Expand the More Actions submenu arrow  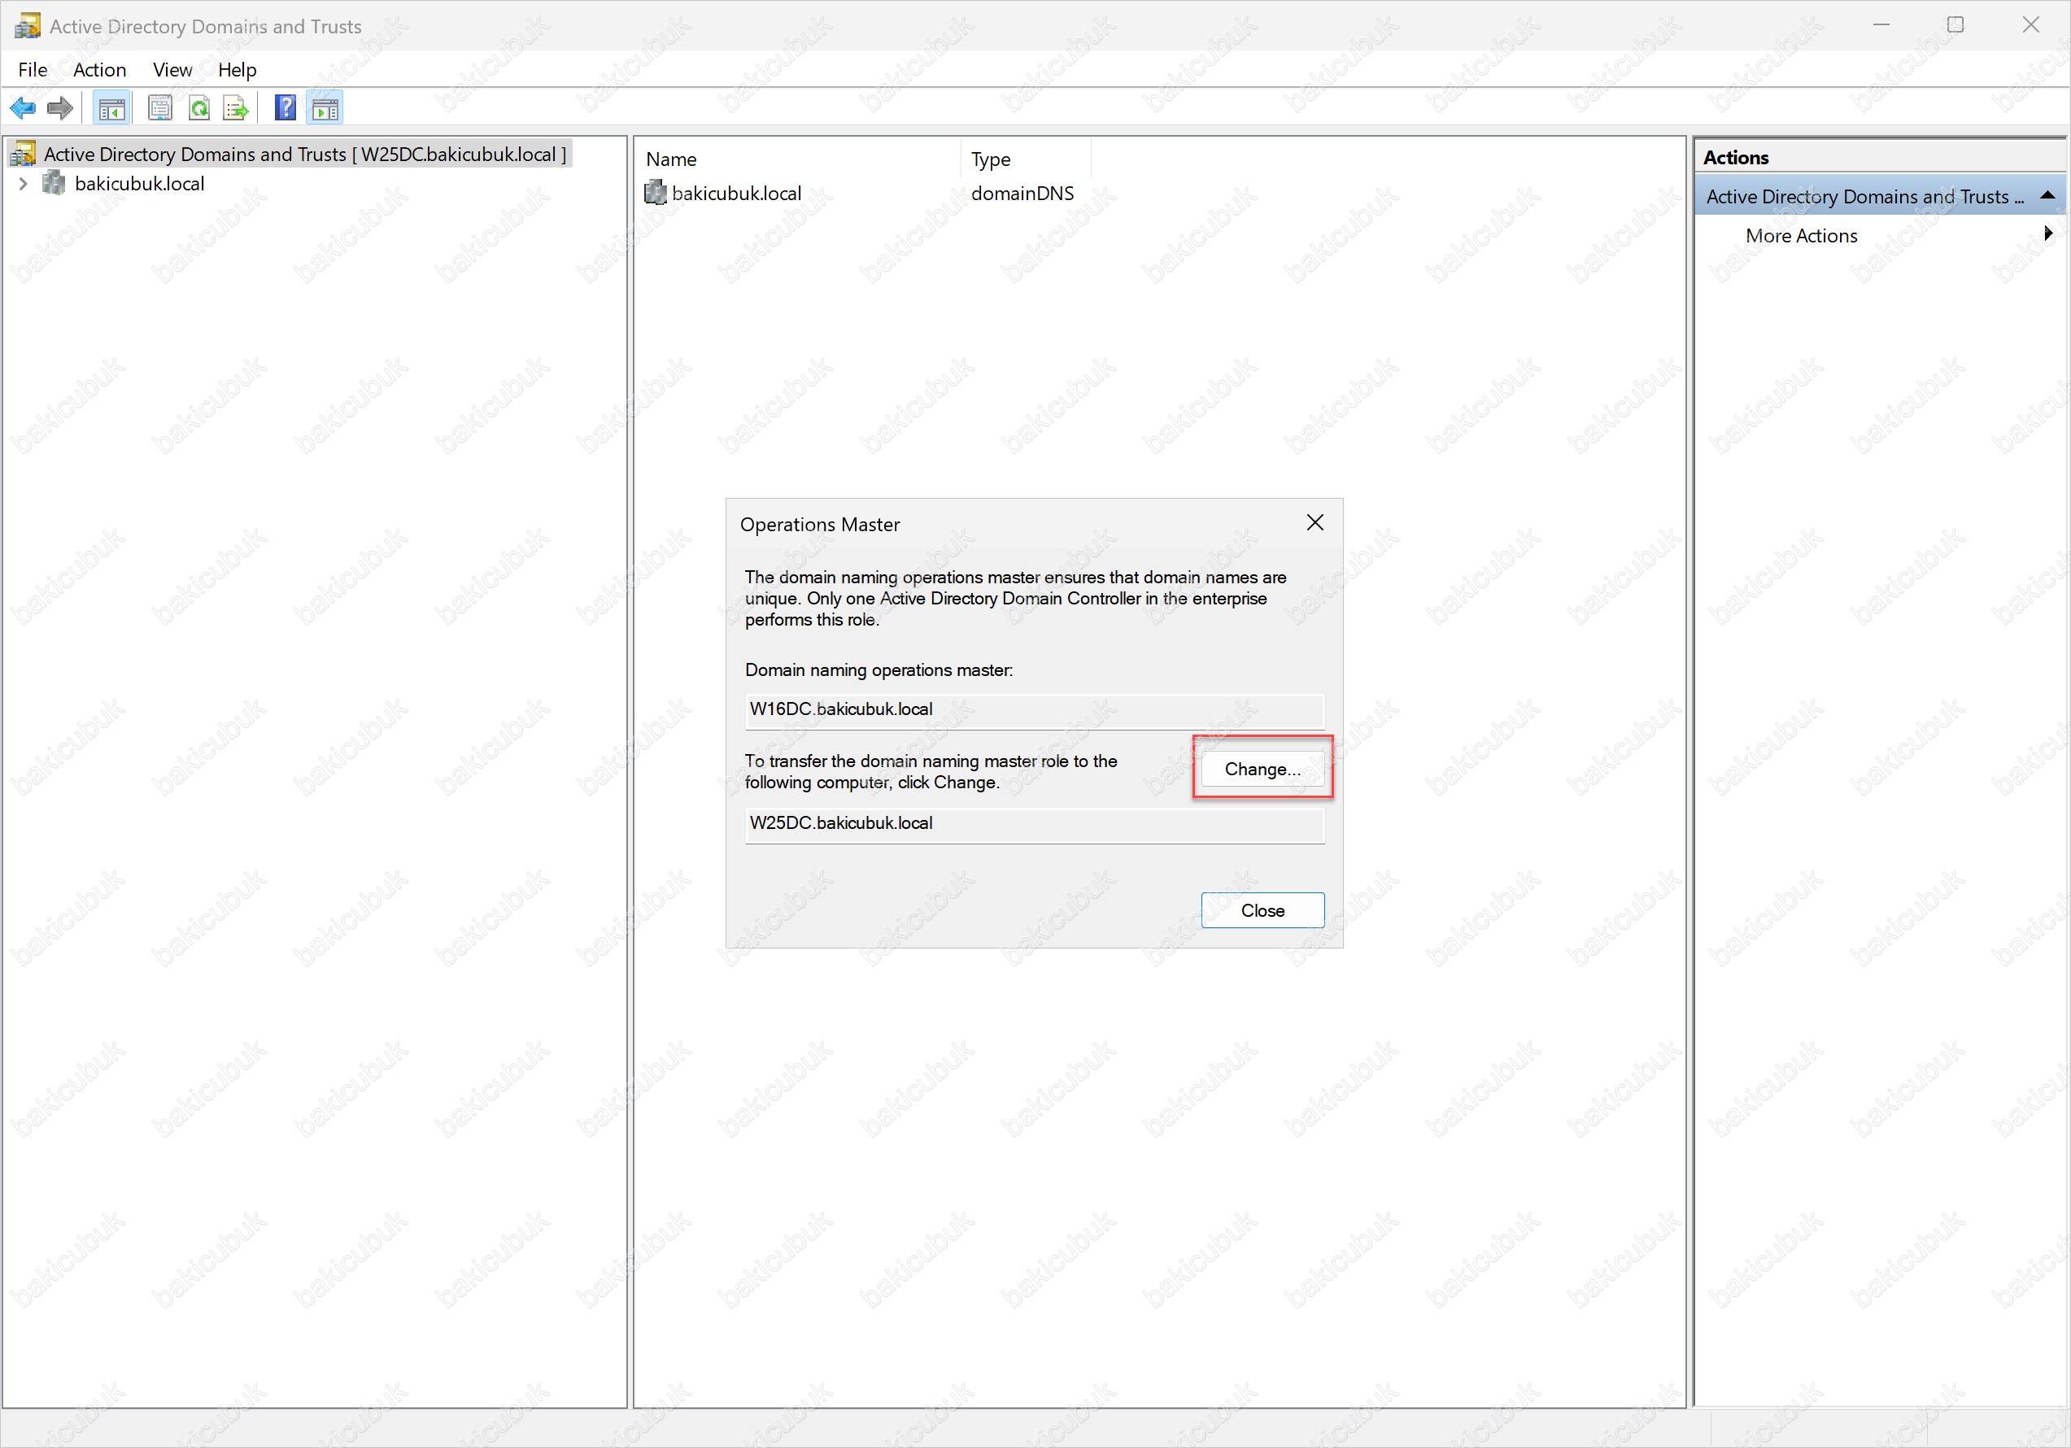[2048, 233]
